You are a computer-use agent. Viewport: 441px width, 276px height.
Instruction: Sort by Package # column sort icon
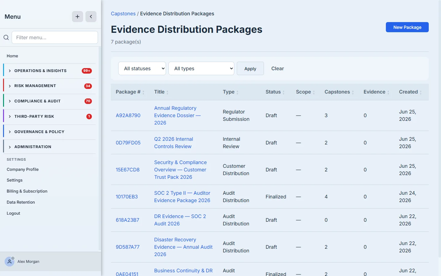point(143,92)
